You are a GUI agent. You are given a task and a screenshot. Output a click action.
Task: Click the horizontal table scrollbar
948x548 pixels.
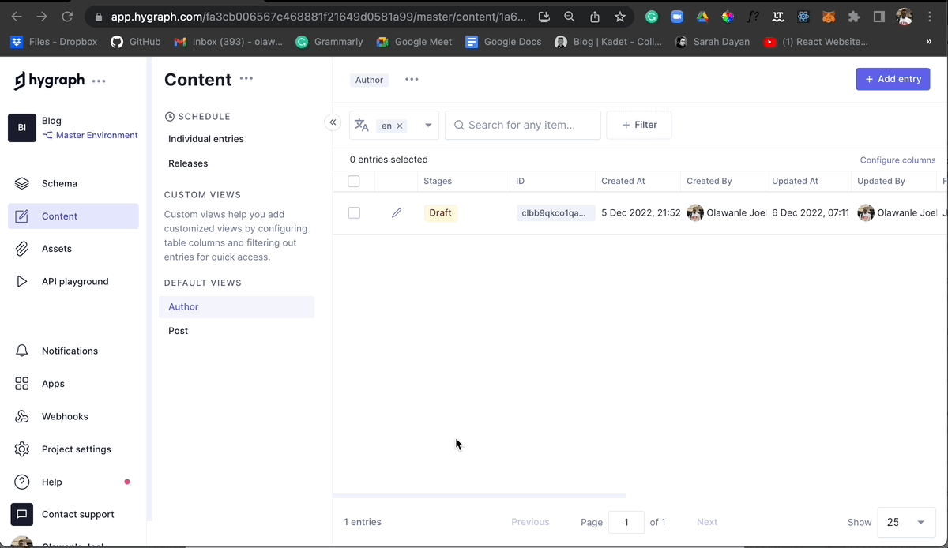479,495
